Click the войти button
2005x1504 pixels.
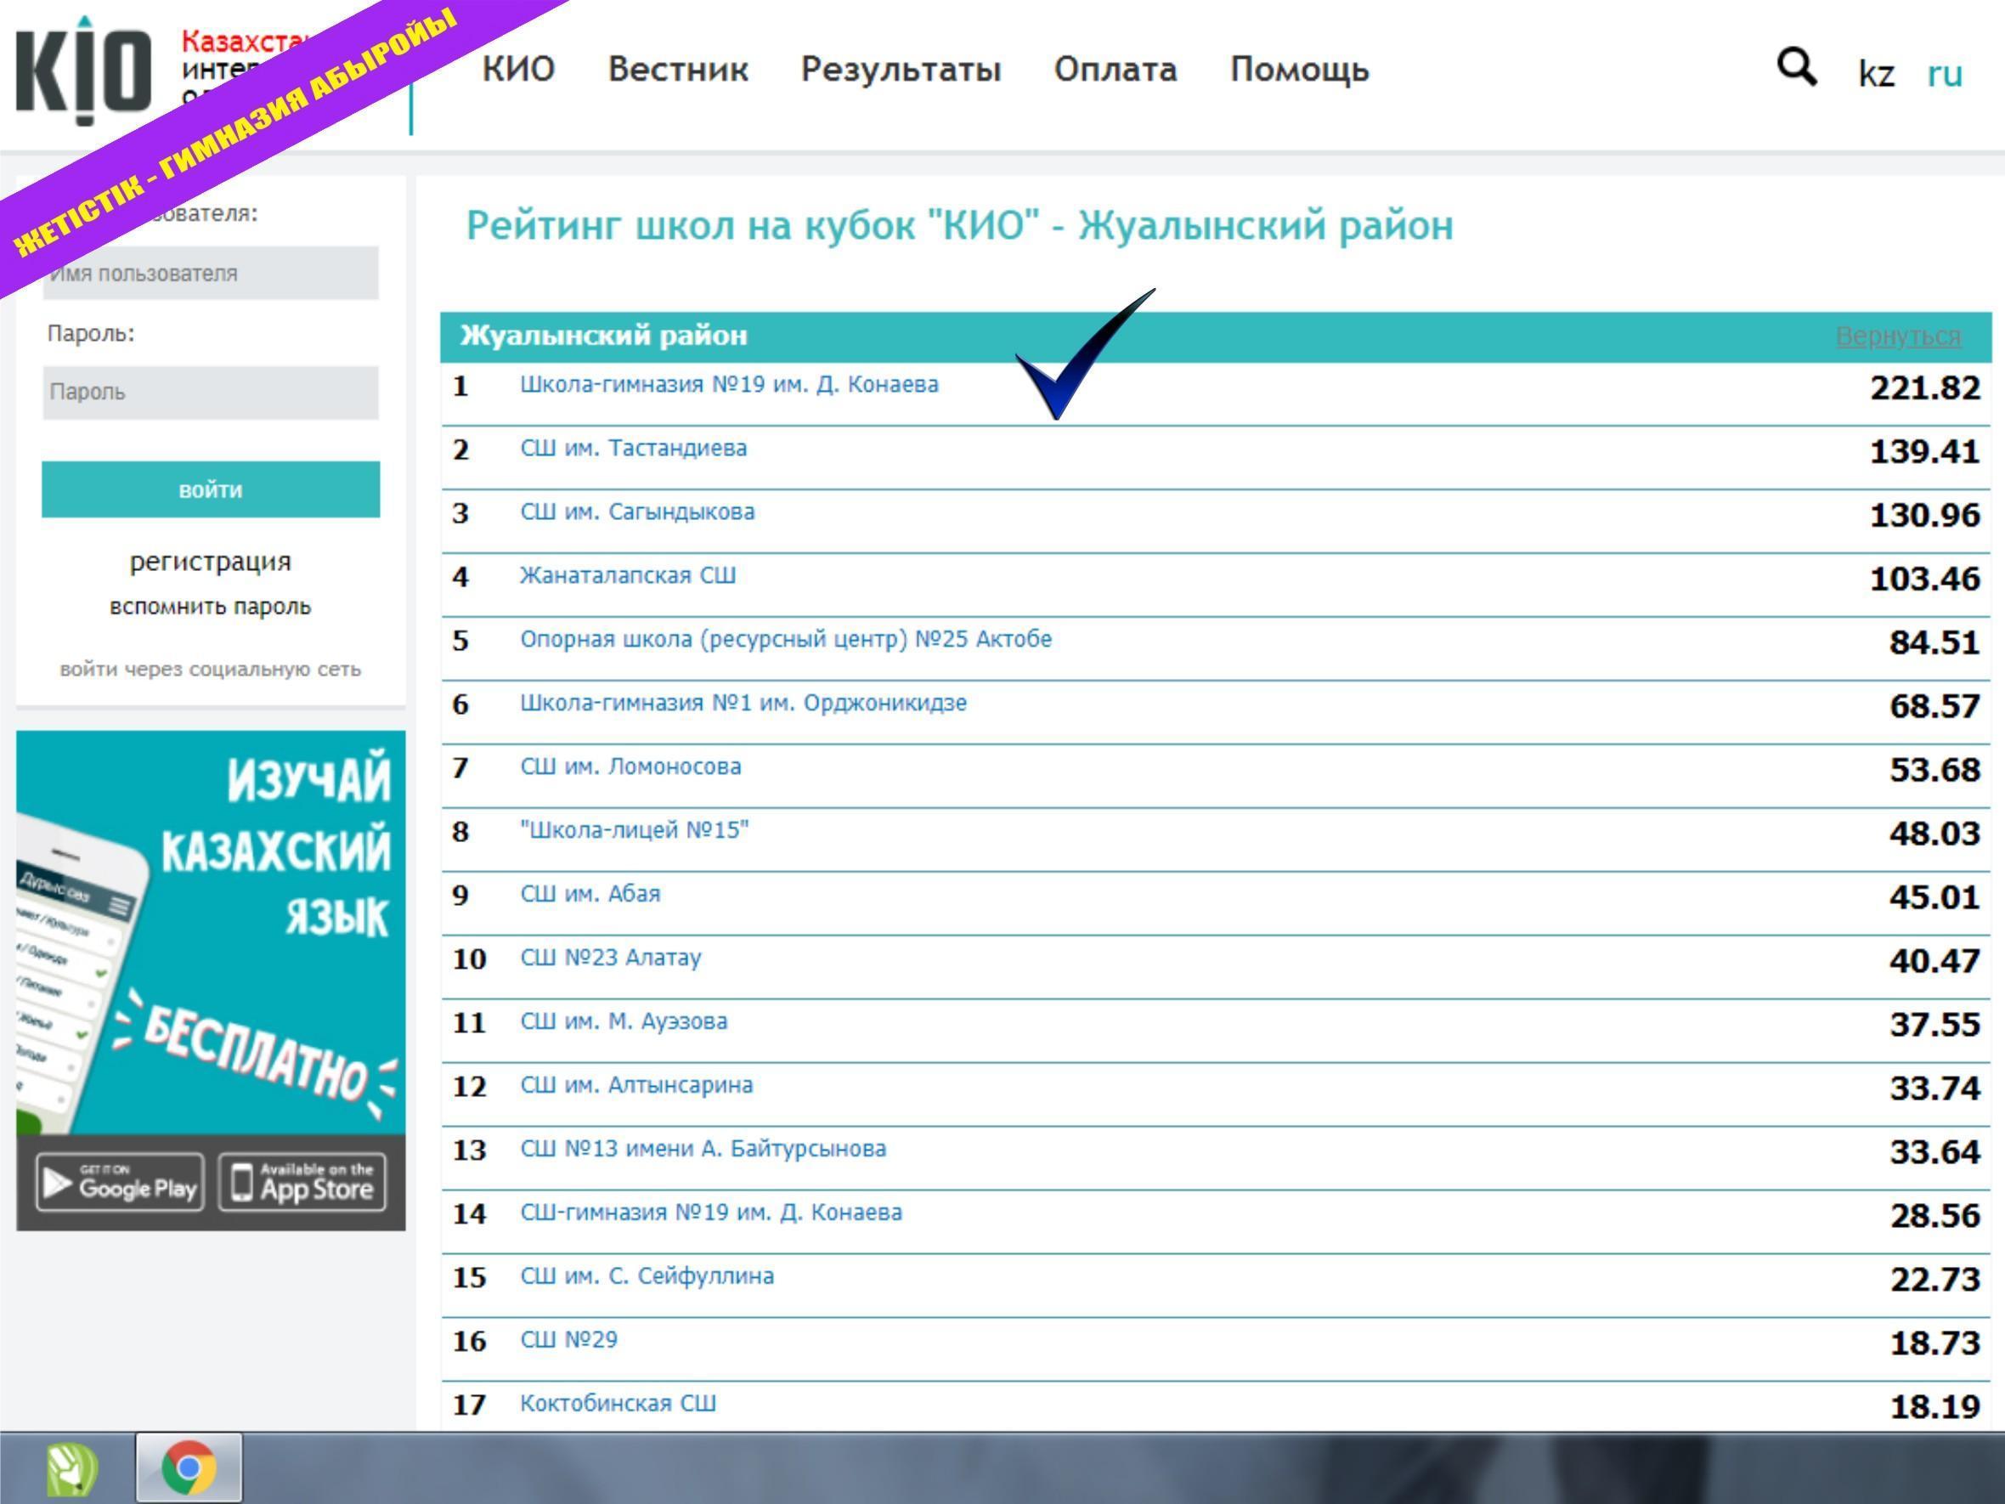pyautogui.click(x=211, y=489)
